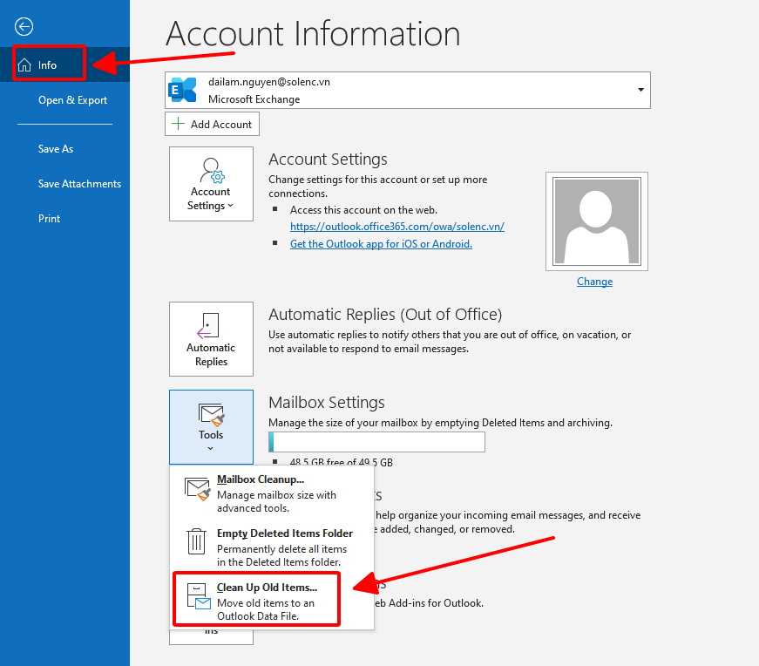
Task: Click the Tools envelope icon
Action: pos(211,413)
